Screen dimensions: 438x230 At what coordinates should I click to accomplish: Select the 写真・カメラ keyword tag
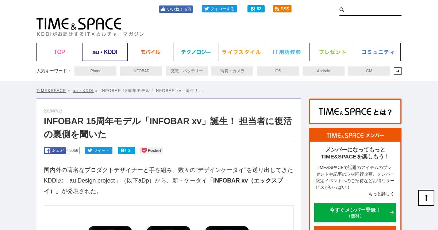(x=232, y=71)
